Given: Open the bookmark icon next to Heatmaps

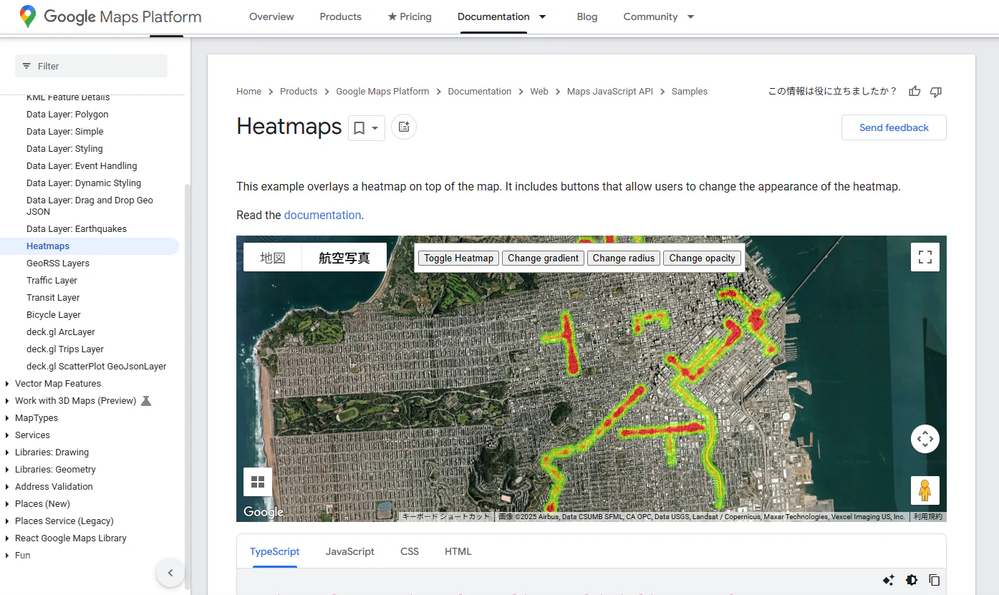Looking at the screenshot, I should pos(359,127).
